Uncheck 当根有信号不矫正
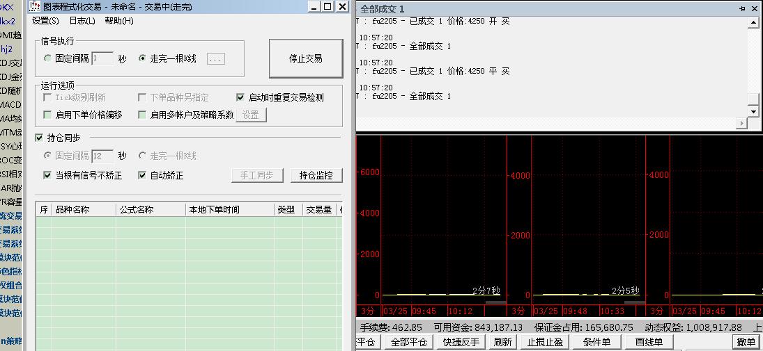The height and width of the screenshot is (351, 763). 47,175
